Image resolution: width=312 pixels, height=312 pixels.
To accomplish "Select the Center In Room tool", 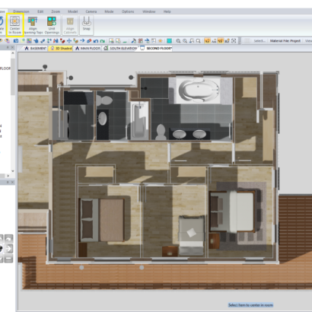I will (x=15, y=25).
